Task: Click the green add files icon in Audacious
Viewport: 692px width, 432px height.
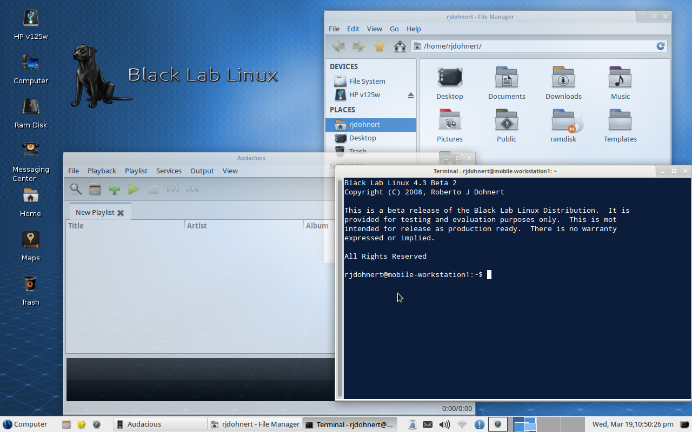Action: tap(115, 190)
